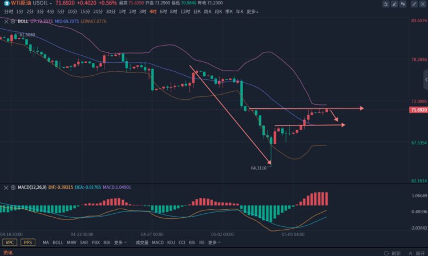Select the 15分 timeframe tab
Image resolution: width=428 pixels, height=256 pixels.
click(x=85, y=12)
